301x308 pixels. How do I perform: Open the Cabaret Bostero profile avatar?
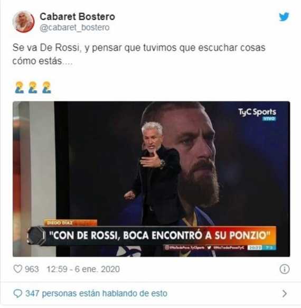point(24,22)
